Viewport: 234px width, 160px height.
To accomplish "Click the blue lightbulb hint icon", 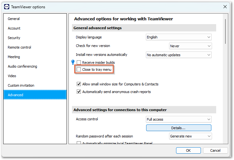I will pyautogui.click(x=73, y=62).
